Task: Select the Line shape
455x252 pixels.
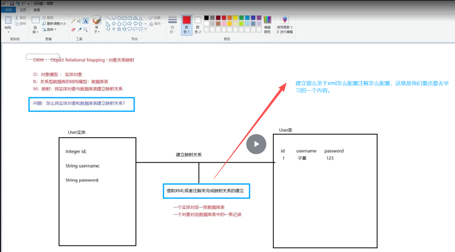Action: click(109, 18)
